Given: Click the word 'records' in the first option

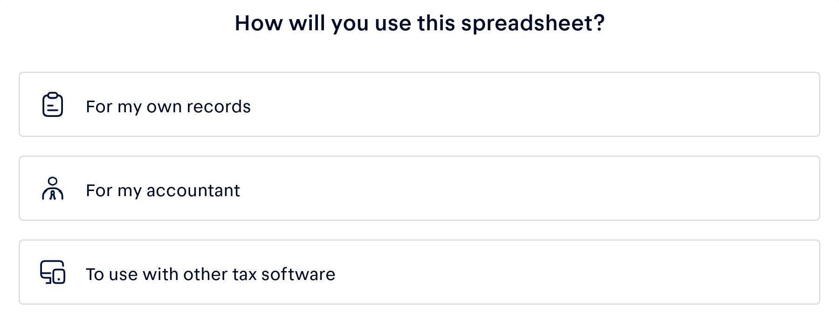Looking at the screenshot, I should coord(219,107).
